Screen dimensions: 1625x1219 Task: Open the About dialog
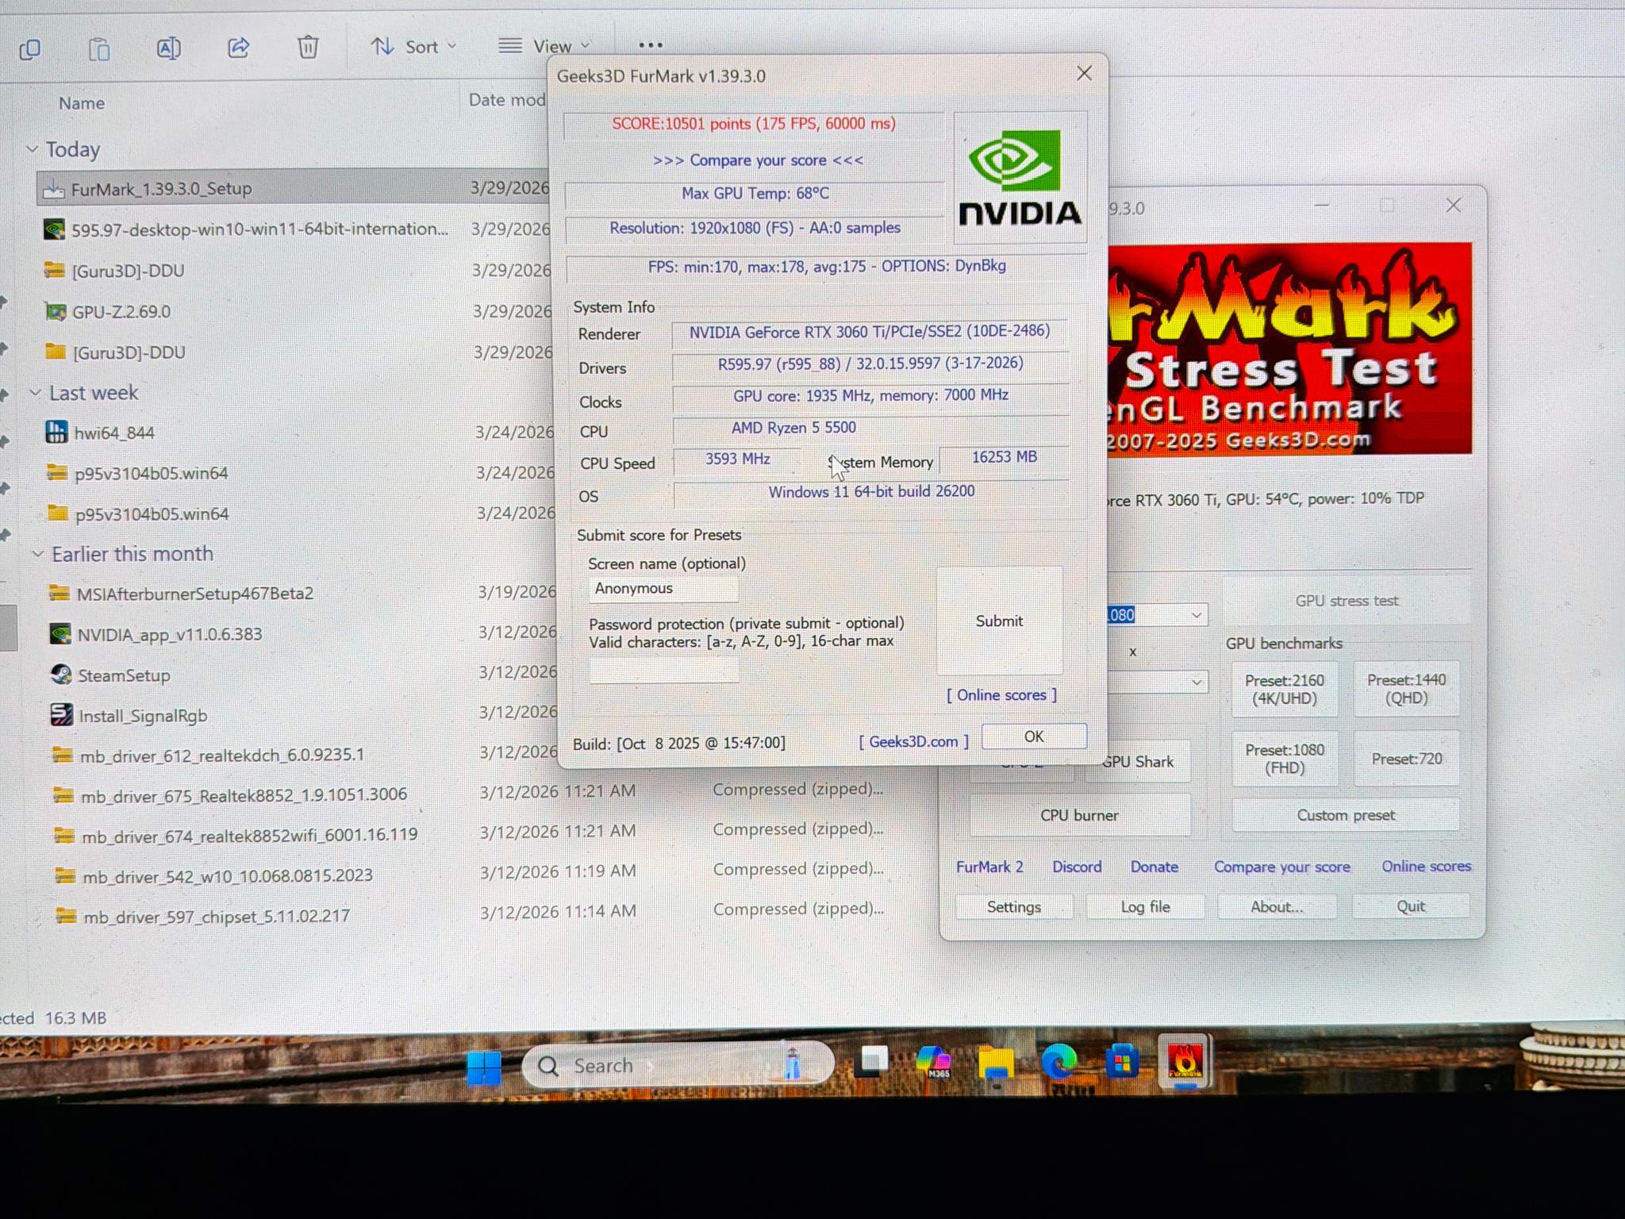(x=1277, y=906)
